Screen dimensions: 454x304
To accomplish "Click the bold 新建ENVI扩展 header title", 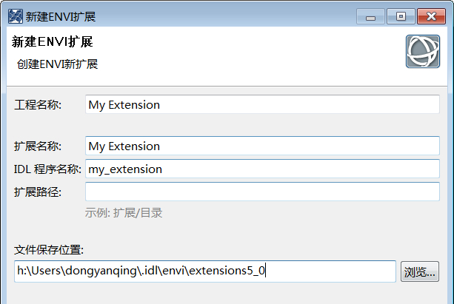I will (52, 42).
